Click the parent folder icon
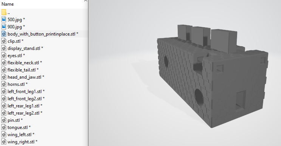Screen dimensions: 281x146 pyautogui.click(x=4, y=12)
